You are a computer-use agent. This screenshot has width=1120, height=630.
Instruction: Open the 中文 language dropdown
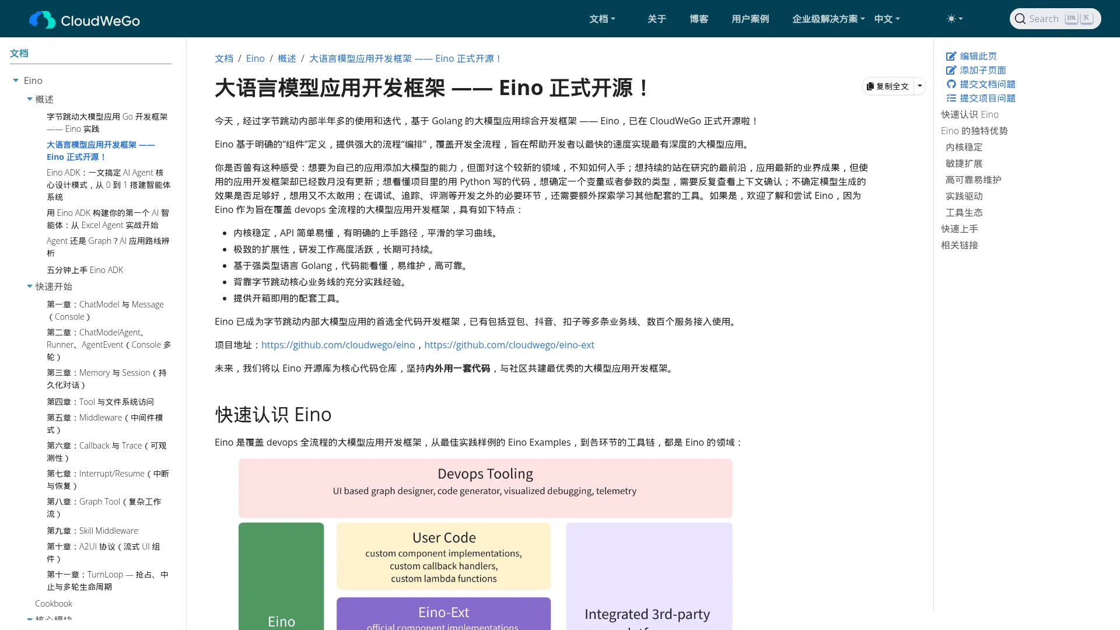tap(887, 19)
